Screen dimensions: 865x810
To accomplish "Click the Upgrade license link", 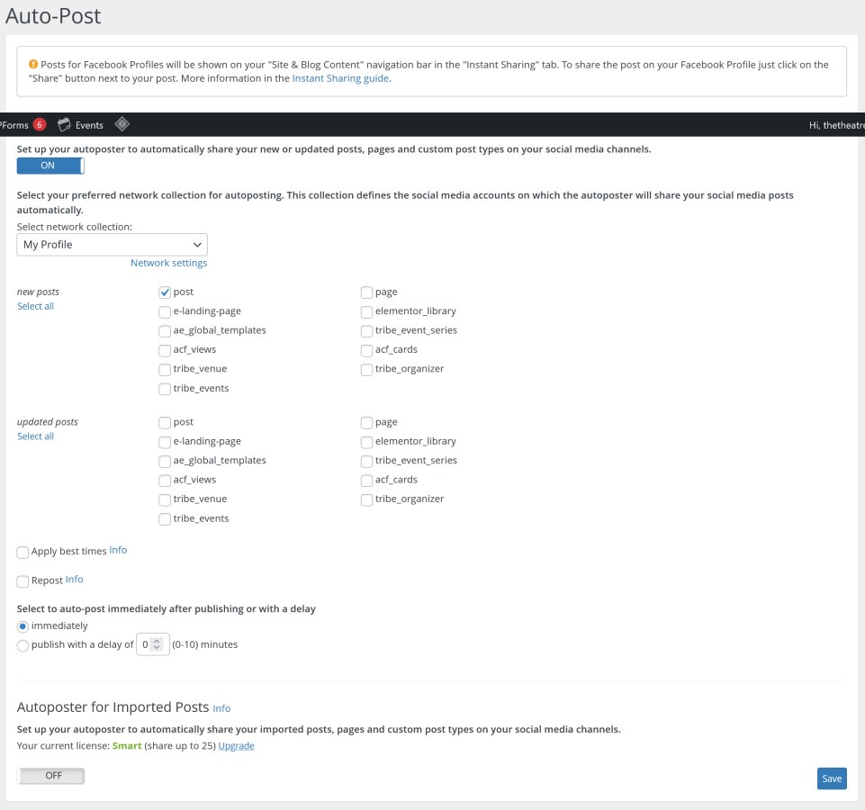I will point(236,746).
